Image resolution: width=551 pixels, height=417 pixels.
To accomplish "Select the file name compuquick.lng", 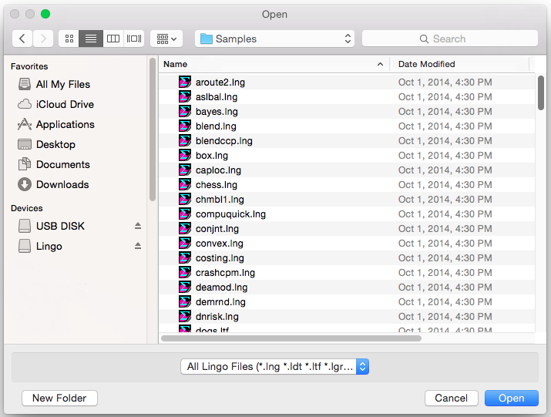I will click(230, 214).
